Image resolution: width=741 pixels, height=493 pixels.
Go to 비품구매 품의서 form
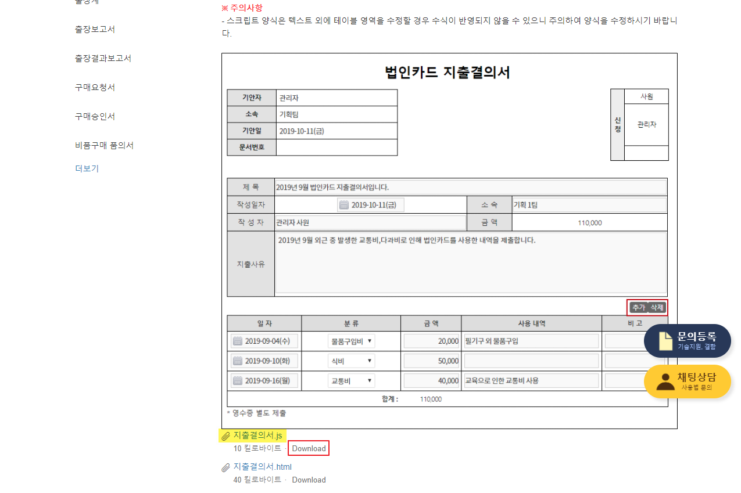(104, 145)
